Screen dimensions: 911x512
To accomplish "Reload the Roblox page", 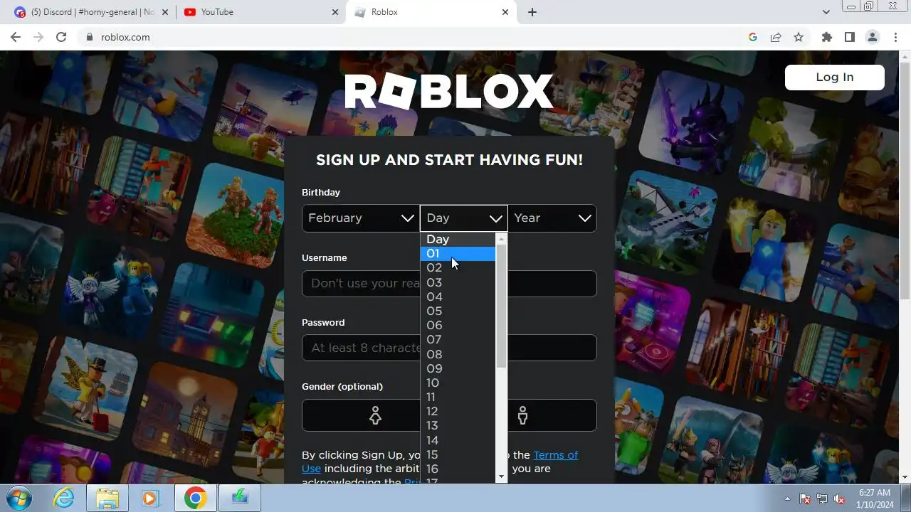I will 61,37.
